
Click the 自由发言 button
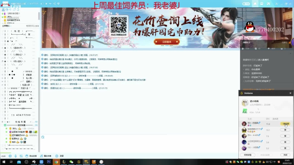coord(31,156)
